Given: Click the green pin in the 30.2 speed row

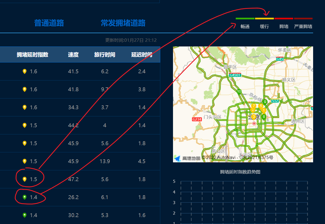Looking at the screenshot, I should (x=24, y=215).
